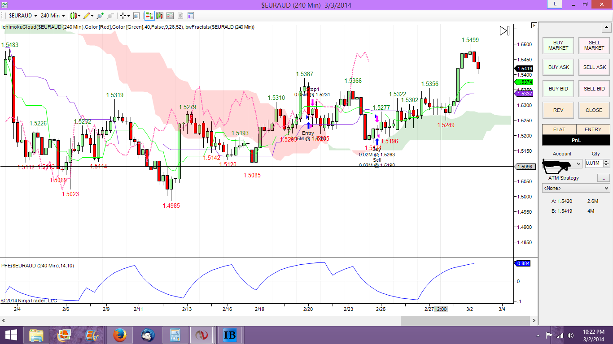Click the 1.4985 fractal low label

[x=171, y=206]
